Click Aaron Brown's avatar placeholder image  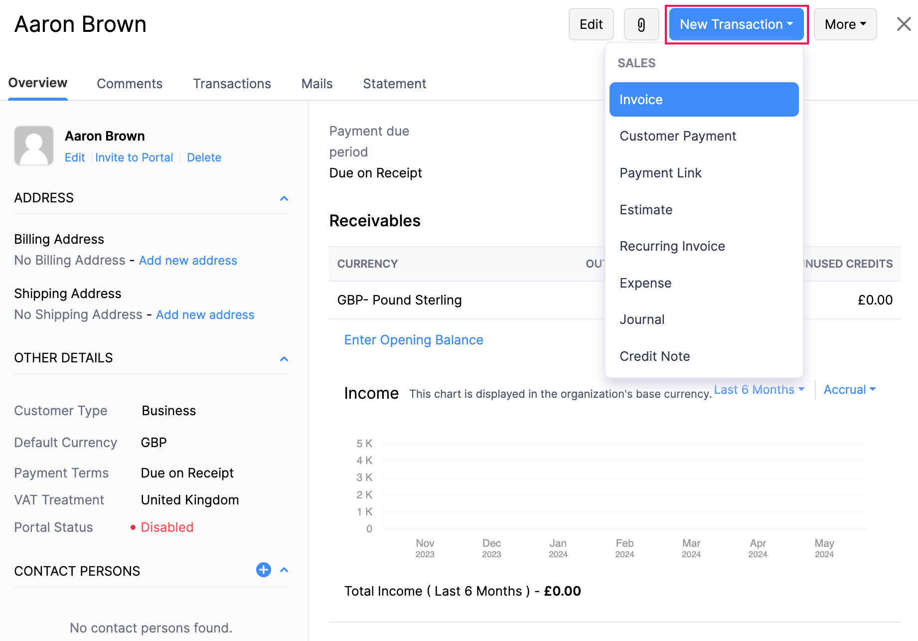[33, 145]
